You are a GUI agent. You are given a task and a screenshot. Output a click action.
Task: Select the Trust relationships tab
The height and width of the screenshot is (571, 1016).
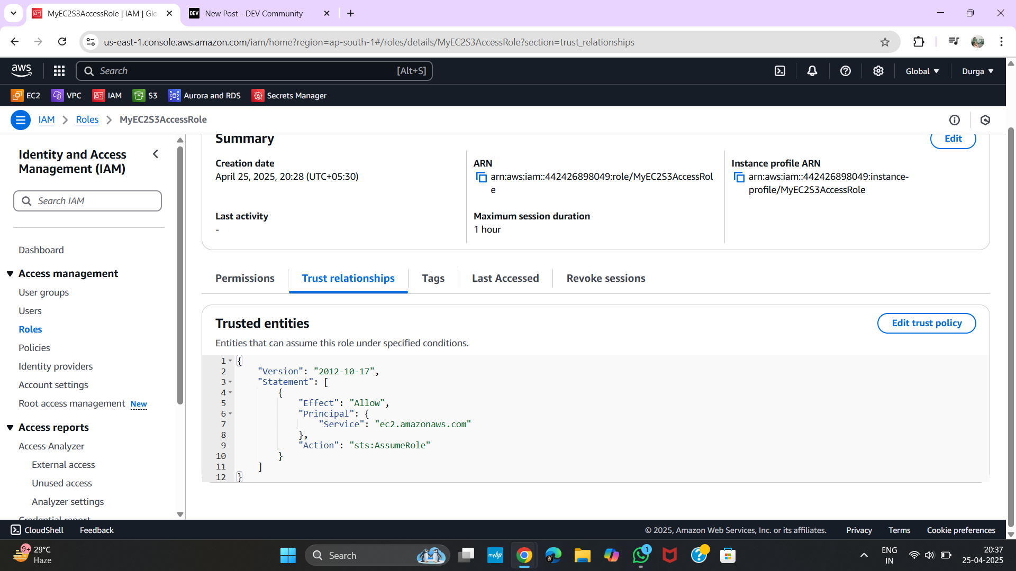348,278
